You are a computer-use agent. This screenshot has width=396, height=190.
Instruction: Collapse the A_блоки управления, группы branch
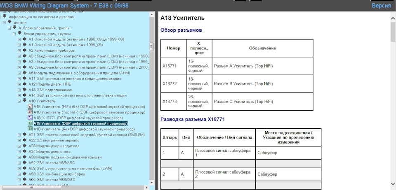tap(9, 28)
